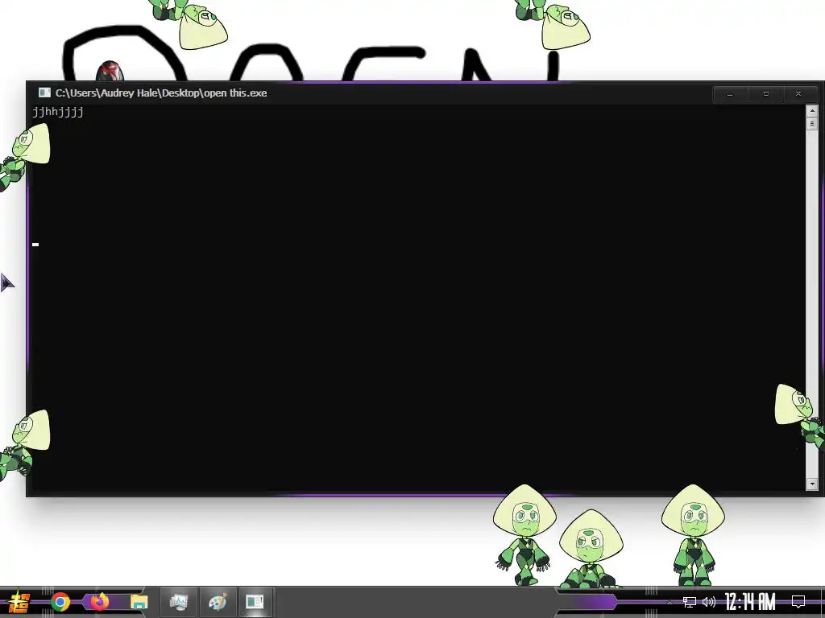The width and height of the screenshot is (825, 618).
Task: Click the console title 'open this.exe' path
Action: click(x=161, y=93)
